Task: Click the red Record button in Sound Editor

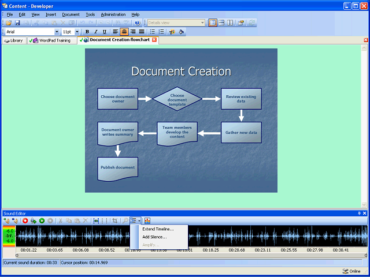Action: pyautogui.click(x=25, y=220)
